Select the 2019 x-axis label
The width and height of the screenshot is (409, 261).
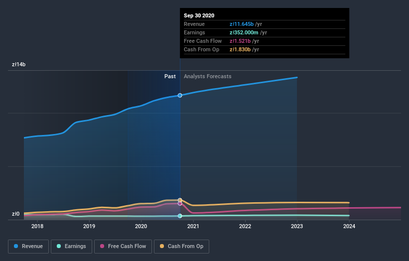click(x=89, y=226)
